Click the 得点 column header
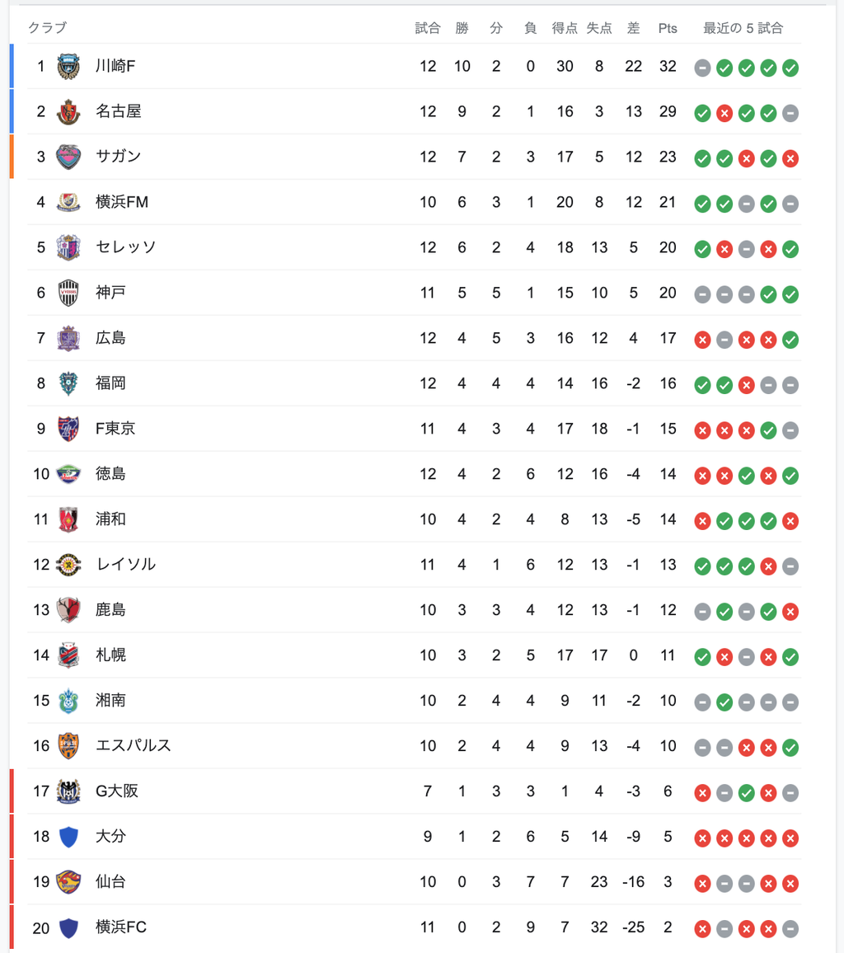Screen dimensions: 844x953 pos(565,28)
